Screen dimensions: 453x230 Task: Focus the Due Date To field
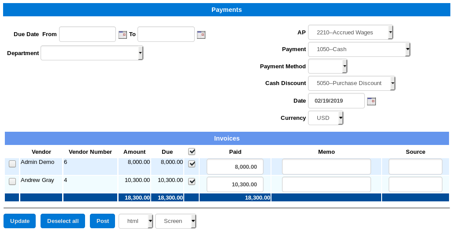tap(166, 34)
